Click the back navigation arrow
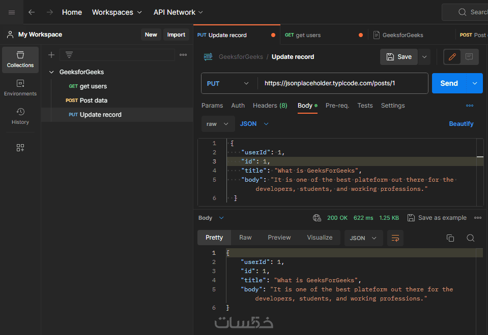Image resolution: width=488 pixels, height=335 pixels. pos(32,12)
